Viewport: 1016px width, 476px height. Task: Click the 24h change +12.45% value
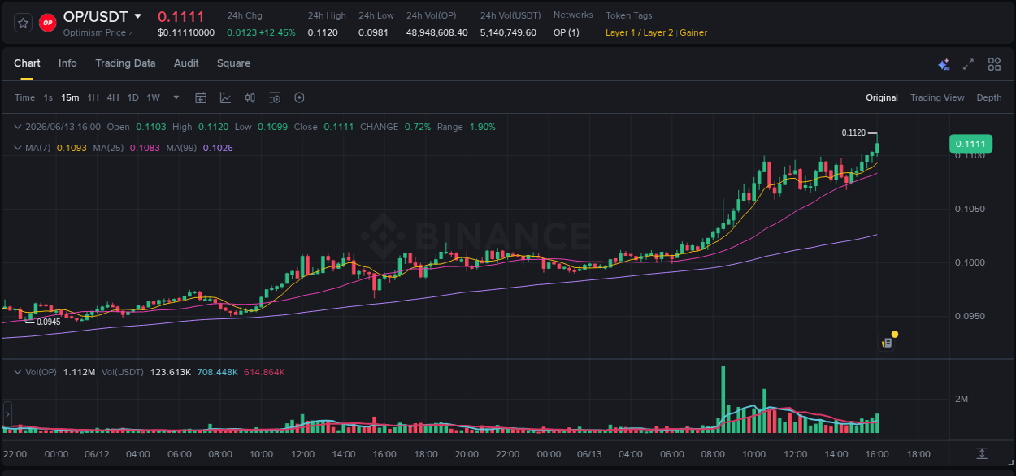tap(277, 32)
